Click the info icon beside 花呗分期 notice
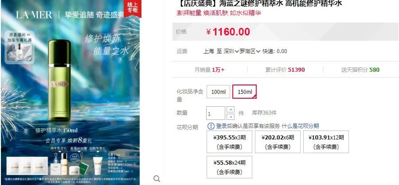The height and width of the screenshot is (185, 399). point(211,126)
